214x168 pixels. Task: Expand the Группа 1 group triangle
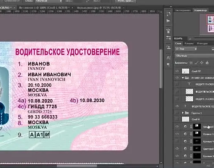pyautogui.click(x=183, y=113)
